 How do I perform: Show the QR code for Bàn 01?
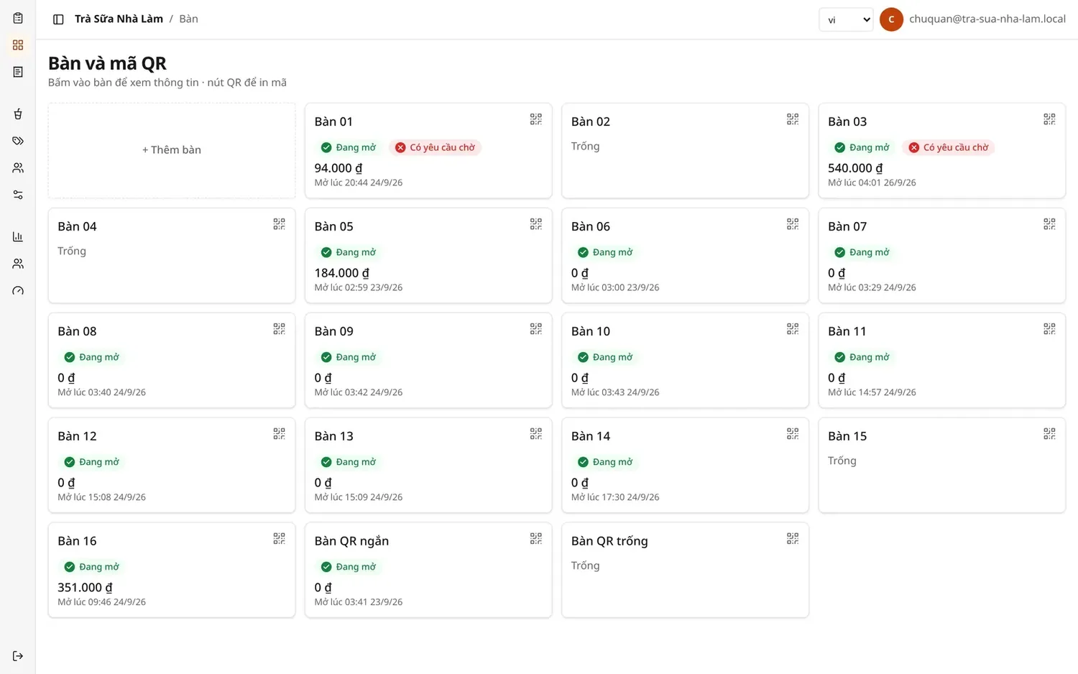click(x=536, y=119)
